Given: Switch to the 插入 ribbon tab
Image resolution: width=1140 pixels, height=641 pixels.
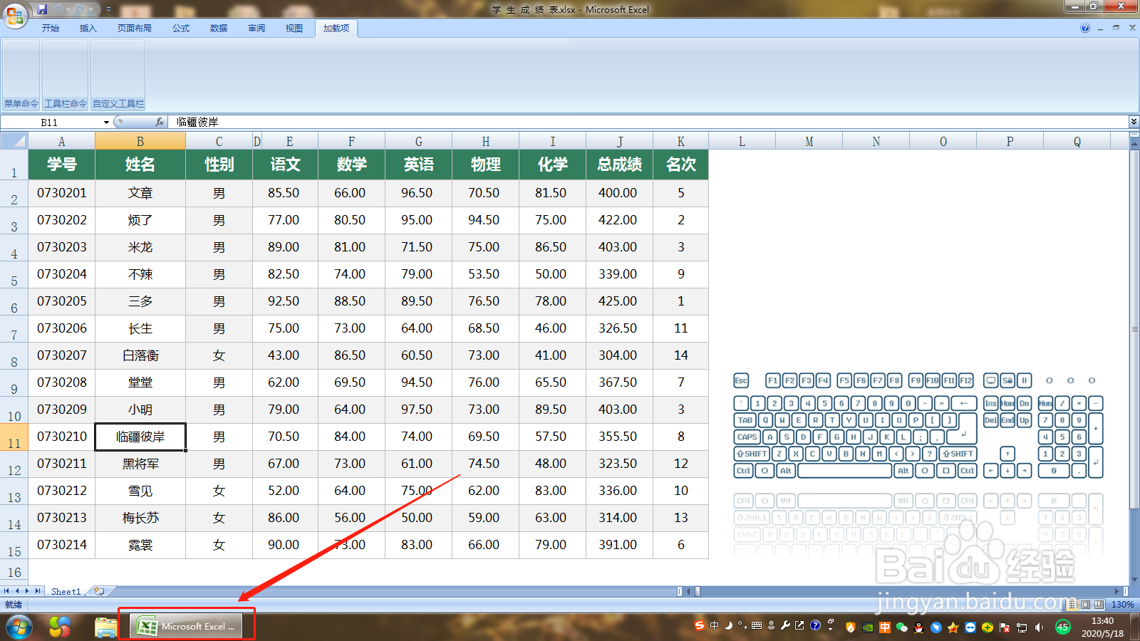Looking at the screenshot, I should pos(88,28).
